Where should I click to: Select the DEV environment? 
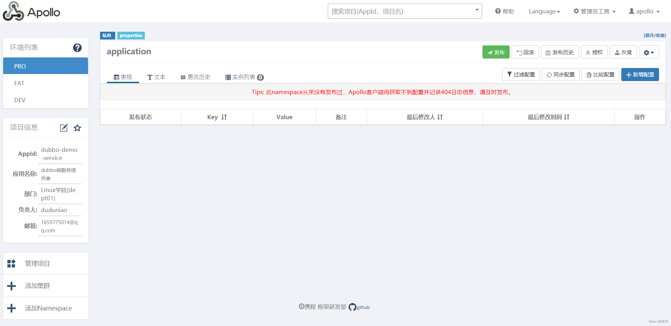(46, 100)
